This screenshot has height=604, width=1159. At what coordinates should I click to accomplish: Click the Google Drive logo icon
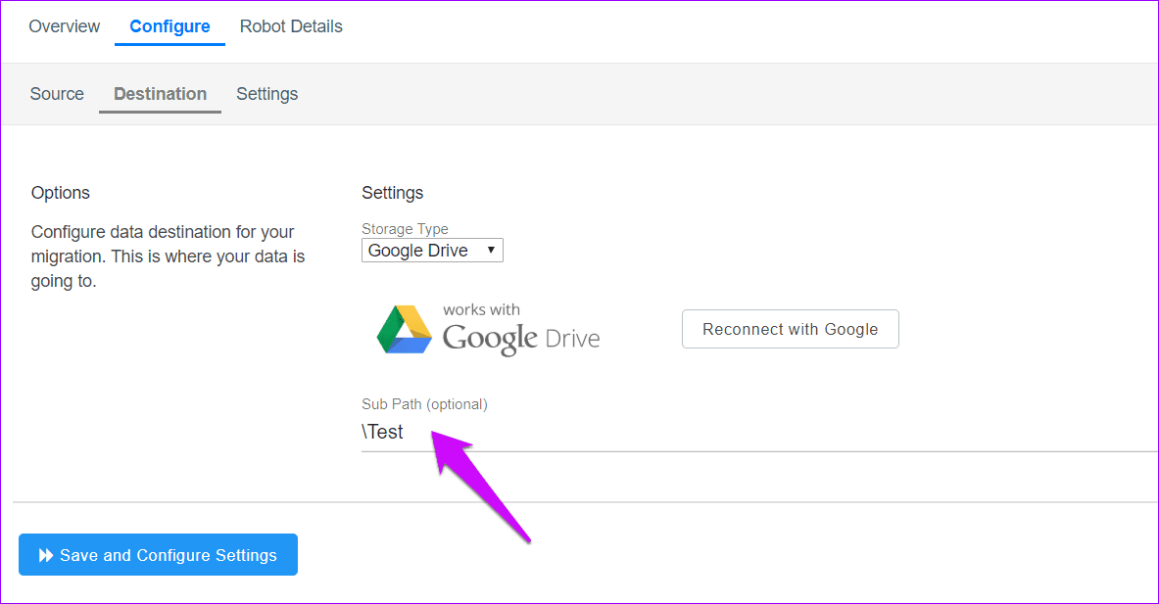tap(405, 329)
